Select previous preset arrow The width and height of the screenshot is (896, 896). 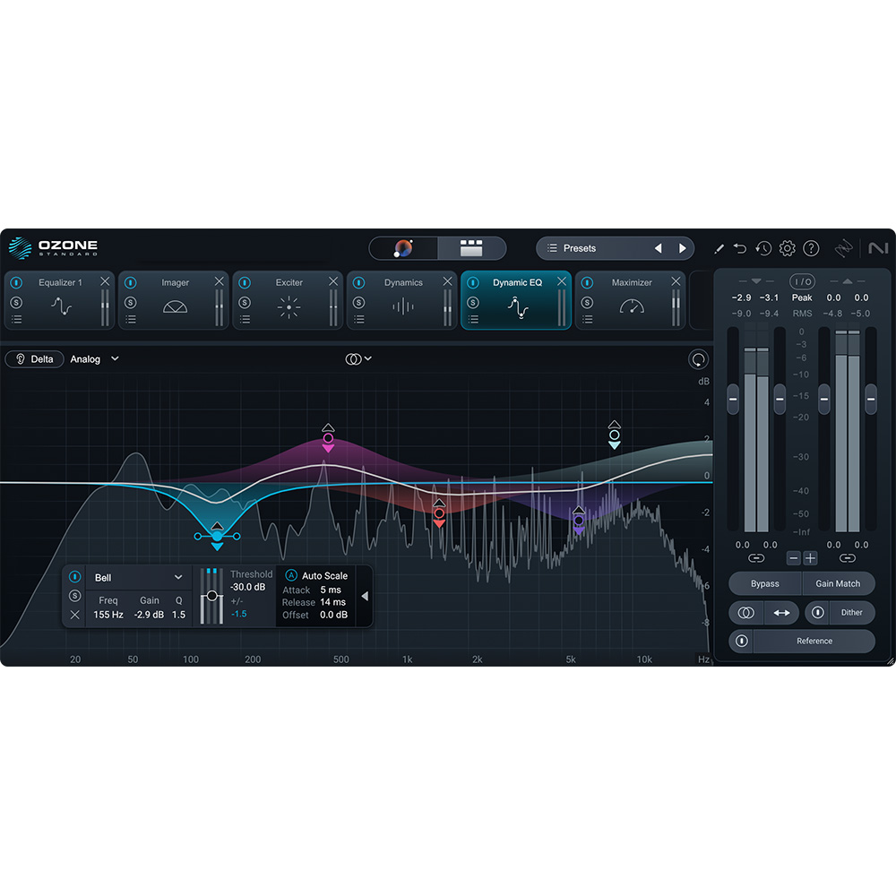click(659, 248)
